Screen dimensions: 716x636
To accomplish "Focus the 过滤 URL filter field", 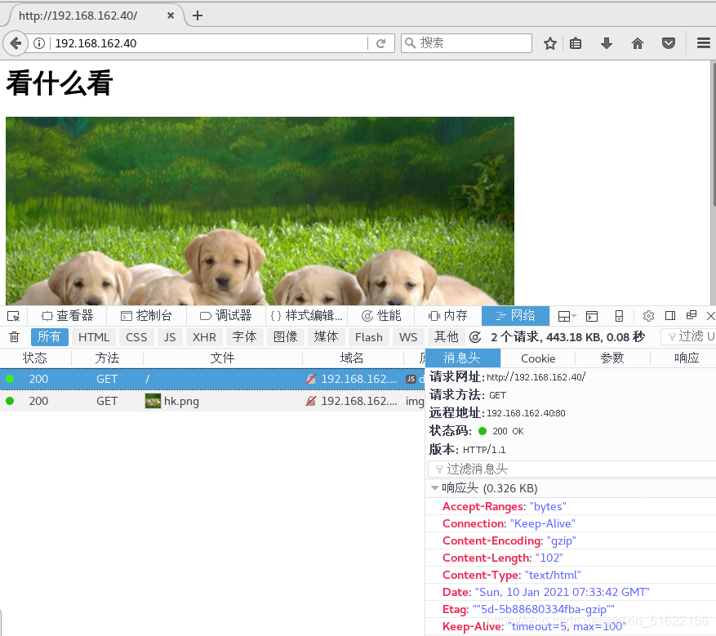I will click(x=688, y=337).
